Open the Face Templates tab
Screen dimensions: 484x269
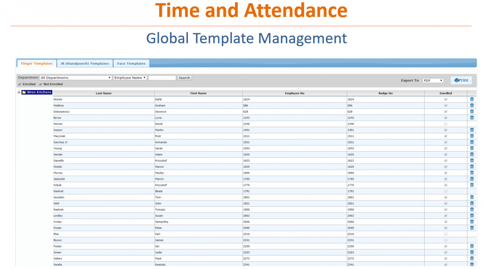pyautogui.click(x=131, y=64)
